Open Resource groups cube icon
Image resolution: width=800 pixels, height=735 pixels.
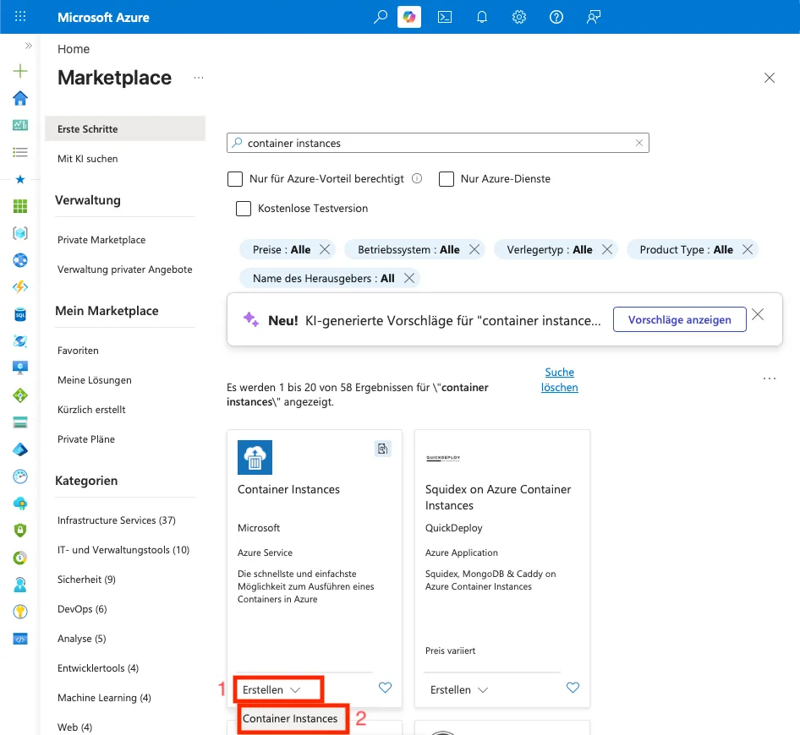click(20, 233)
